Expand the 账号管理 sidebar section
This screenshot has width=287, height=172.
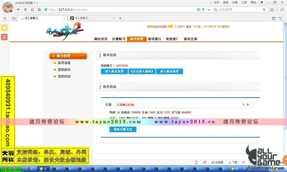pyautogui.click(x=68, y=56)
